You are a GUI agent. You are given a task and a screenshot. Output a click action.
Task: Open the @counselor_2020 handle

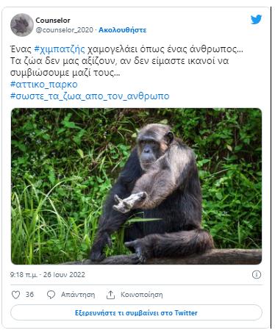point(65,30)
